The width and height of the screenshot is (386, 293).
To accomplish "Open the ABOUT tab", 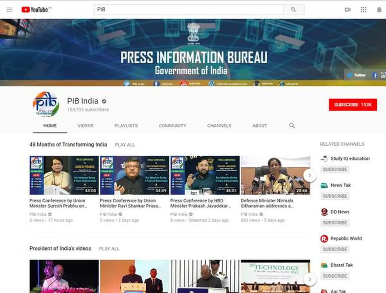I will click(x=260, y=126).
